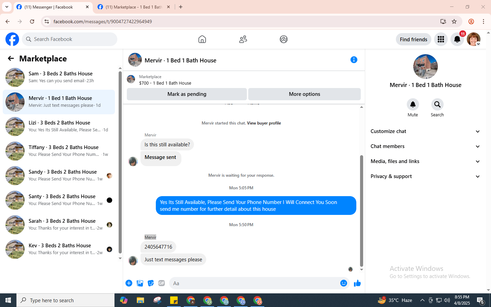Click the Mark as pending button
Image resolution: width=491 pixels, height=307 pixels.
[x=187, y=94]
